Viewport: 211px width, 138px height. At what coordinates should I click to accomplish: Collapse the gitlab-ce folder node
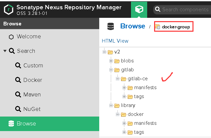coord(118,79)
